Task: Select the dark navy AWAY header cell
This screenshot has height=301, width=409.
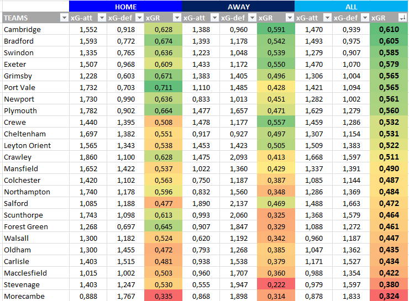Action: [x=238, y=6]
